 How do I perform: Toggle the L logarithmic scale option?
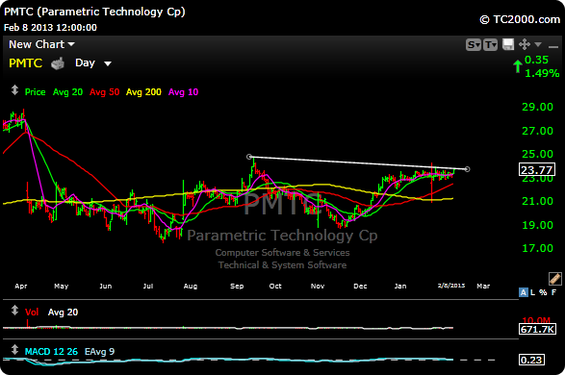tap(532, 292)
